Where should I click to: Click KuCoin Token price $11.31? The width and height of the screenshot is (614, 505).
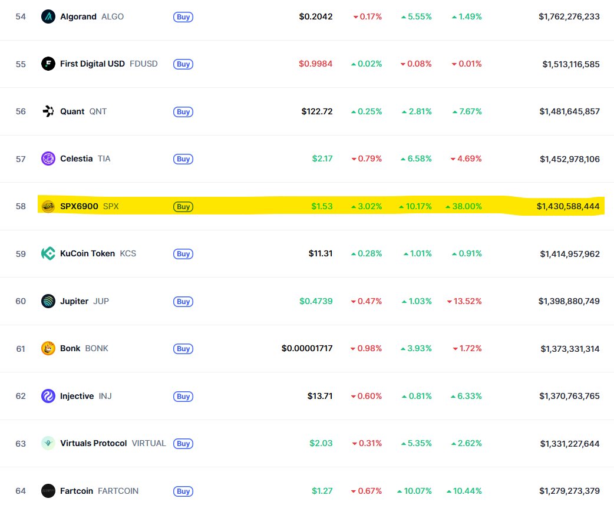click(321, 253)
